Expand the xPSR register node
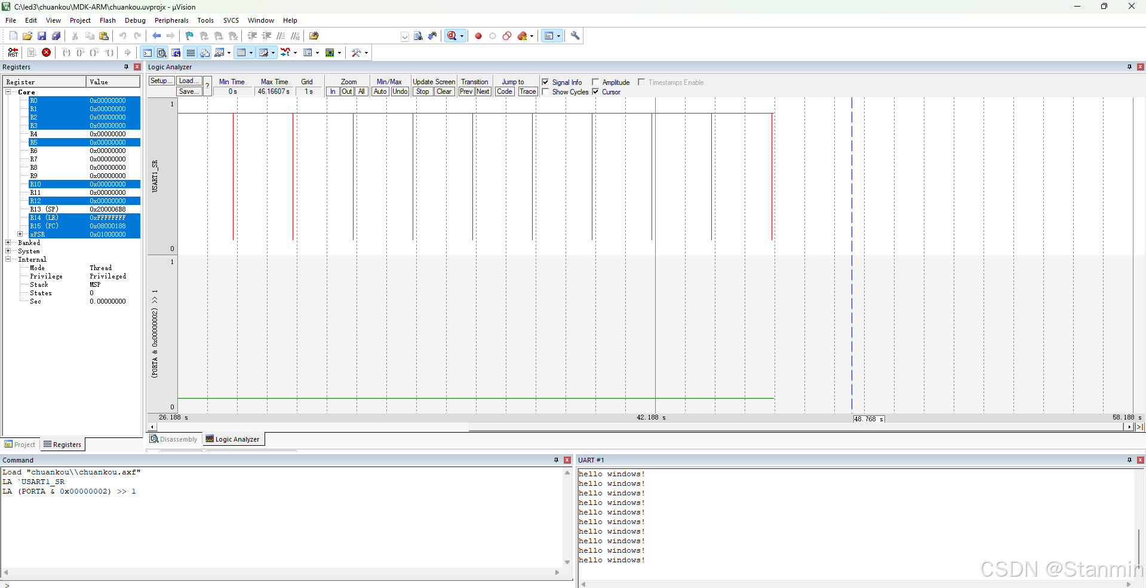 point(20,234)
